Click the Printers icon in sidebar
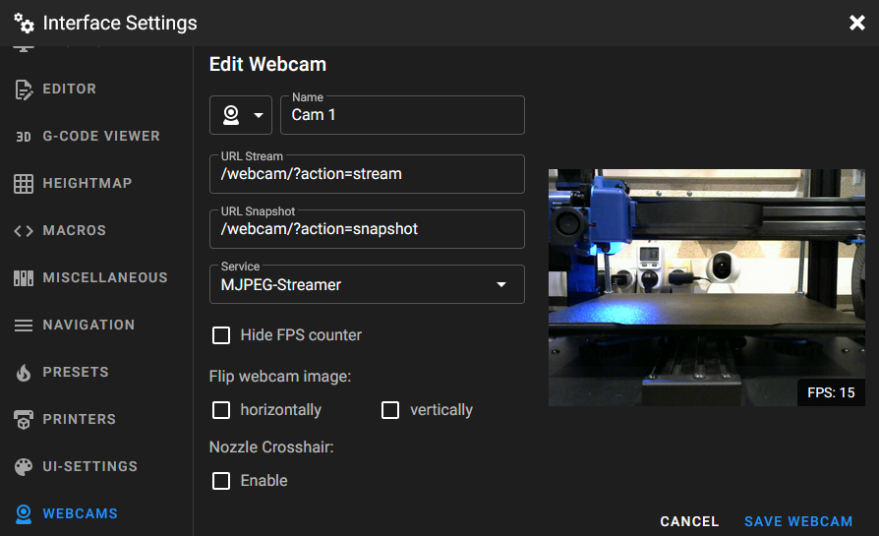The width and height of the screenshot is (879, 536). point(24,420)
